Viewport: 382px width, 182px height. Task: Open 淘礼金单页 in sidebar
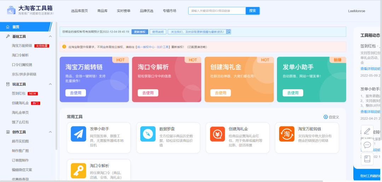pos(20,113)
